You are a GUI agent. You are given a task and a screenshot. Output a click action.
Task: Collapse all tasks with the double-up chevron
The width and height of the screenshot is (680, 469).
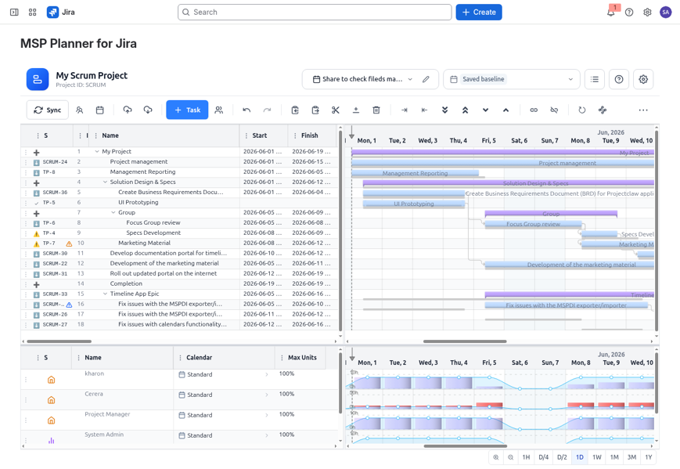click(466, 110)
